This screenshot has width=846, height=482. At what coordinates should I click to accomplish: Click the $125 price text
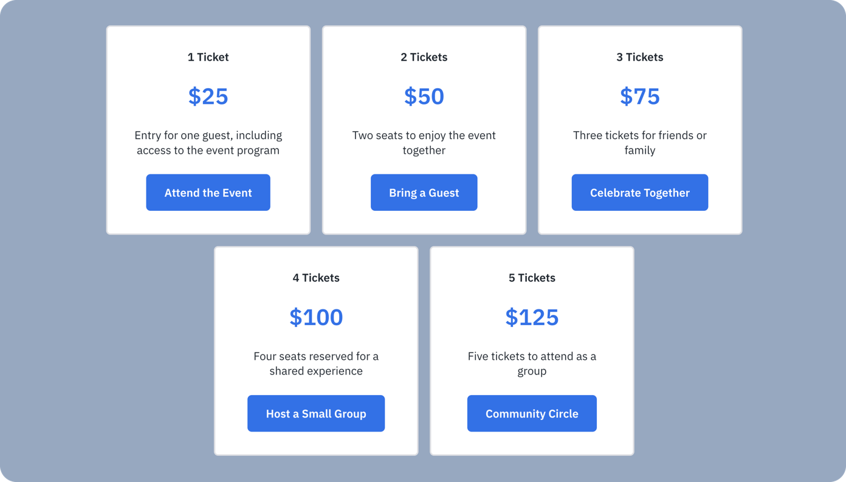(532, 317)
